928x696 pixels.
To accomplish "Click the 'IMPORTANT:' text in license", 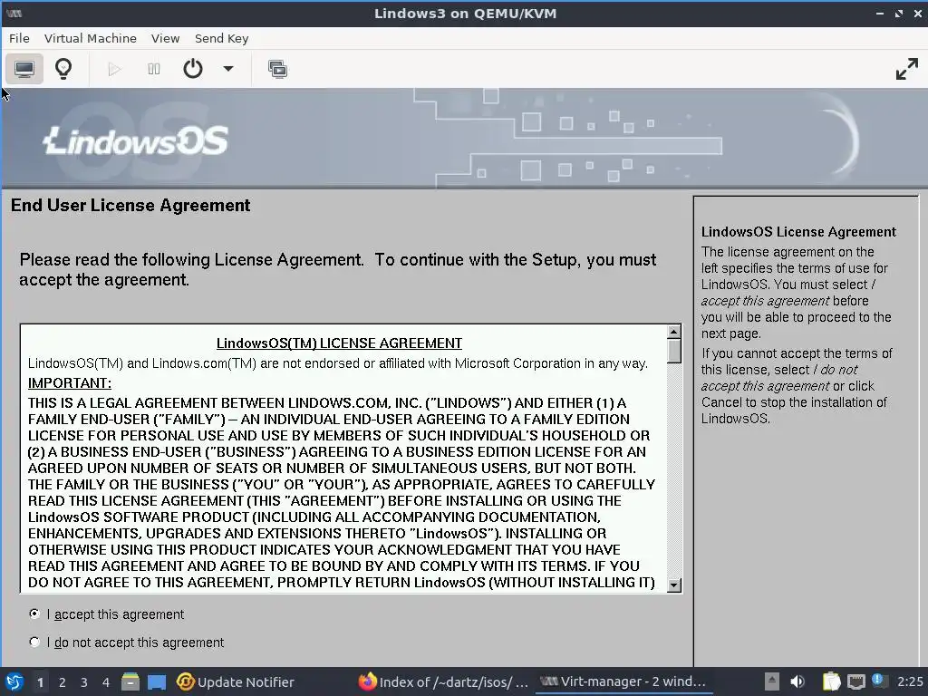I will tap(69, 383).
